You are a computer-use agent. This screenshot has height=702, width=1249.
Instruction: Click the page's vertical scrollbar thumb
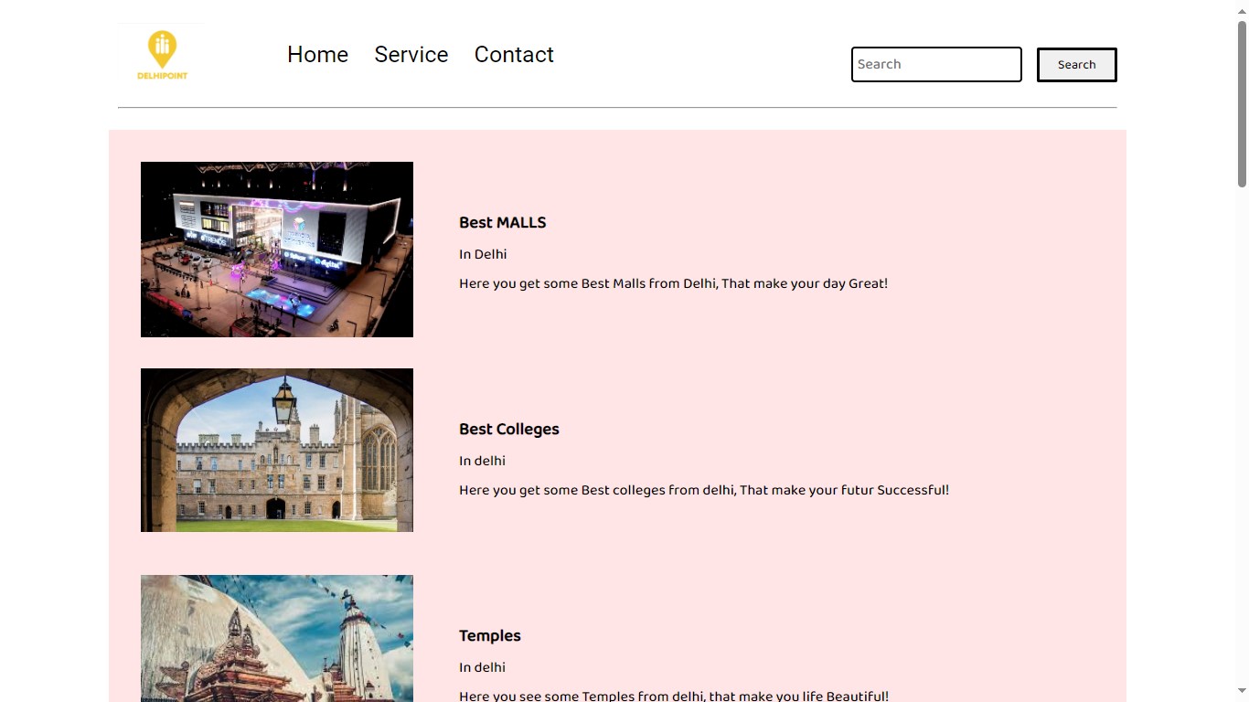tap(1242, 101)
